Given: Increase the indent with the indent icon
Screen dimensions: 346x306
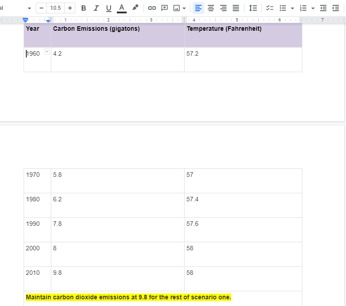Looking at the screenshot, I should [336, 8].
